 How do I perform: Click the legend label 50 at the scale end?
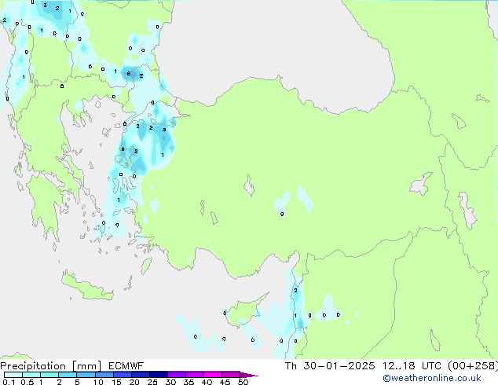(244, 383)
